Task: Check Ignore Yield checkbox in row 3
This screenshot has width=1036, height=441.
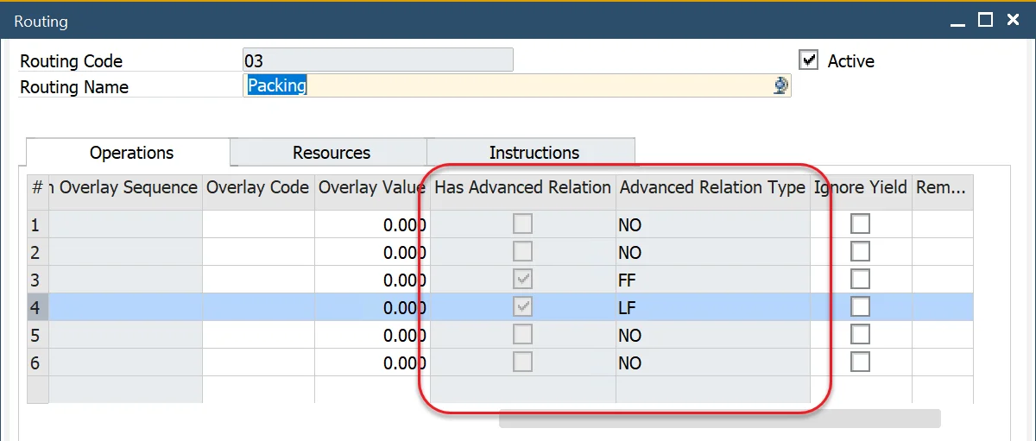Action: click(860, 280)
